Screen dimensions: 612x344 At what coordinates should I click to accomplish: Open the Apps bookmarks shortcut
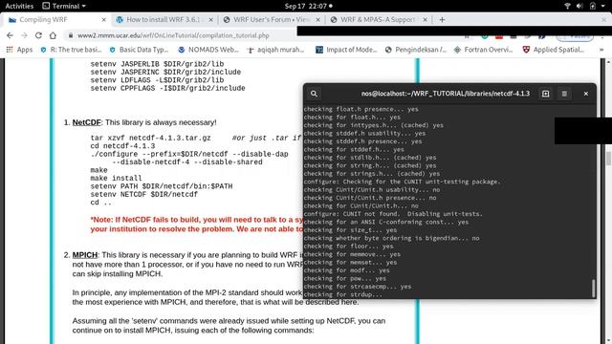pos(19,50)
